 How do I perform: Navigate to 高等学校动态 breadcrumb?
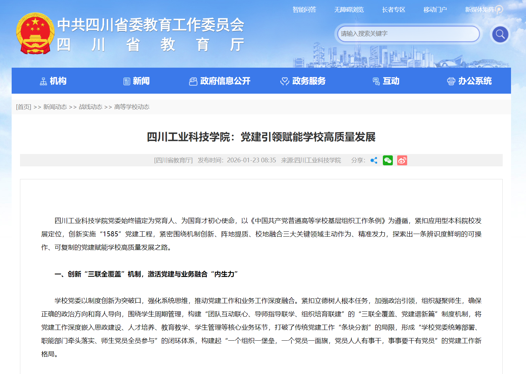(x=131, y=107)
